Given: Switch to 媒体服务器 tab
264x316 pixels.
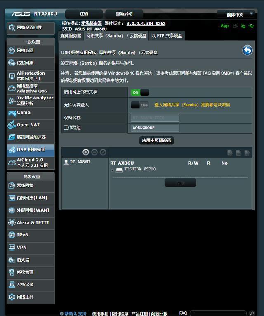Looking at the screenshot, I should click(71, 36).
